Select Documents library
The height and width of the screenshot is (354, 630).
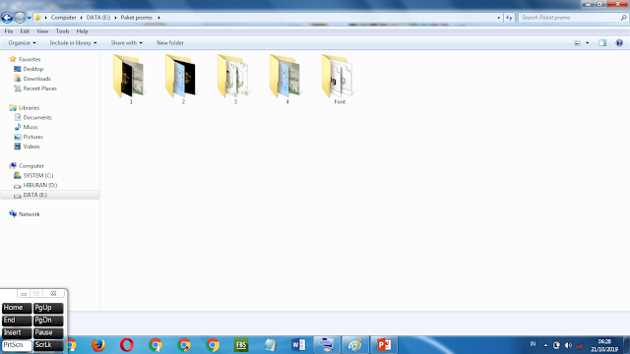(x=32, y=117)
